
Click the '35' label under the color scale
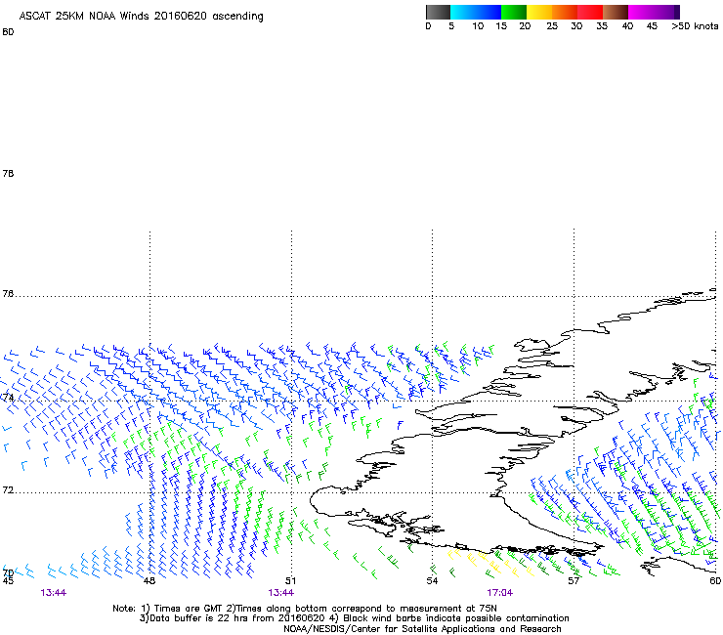(x=602, y=26)
